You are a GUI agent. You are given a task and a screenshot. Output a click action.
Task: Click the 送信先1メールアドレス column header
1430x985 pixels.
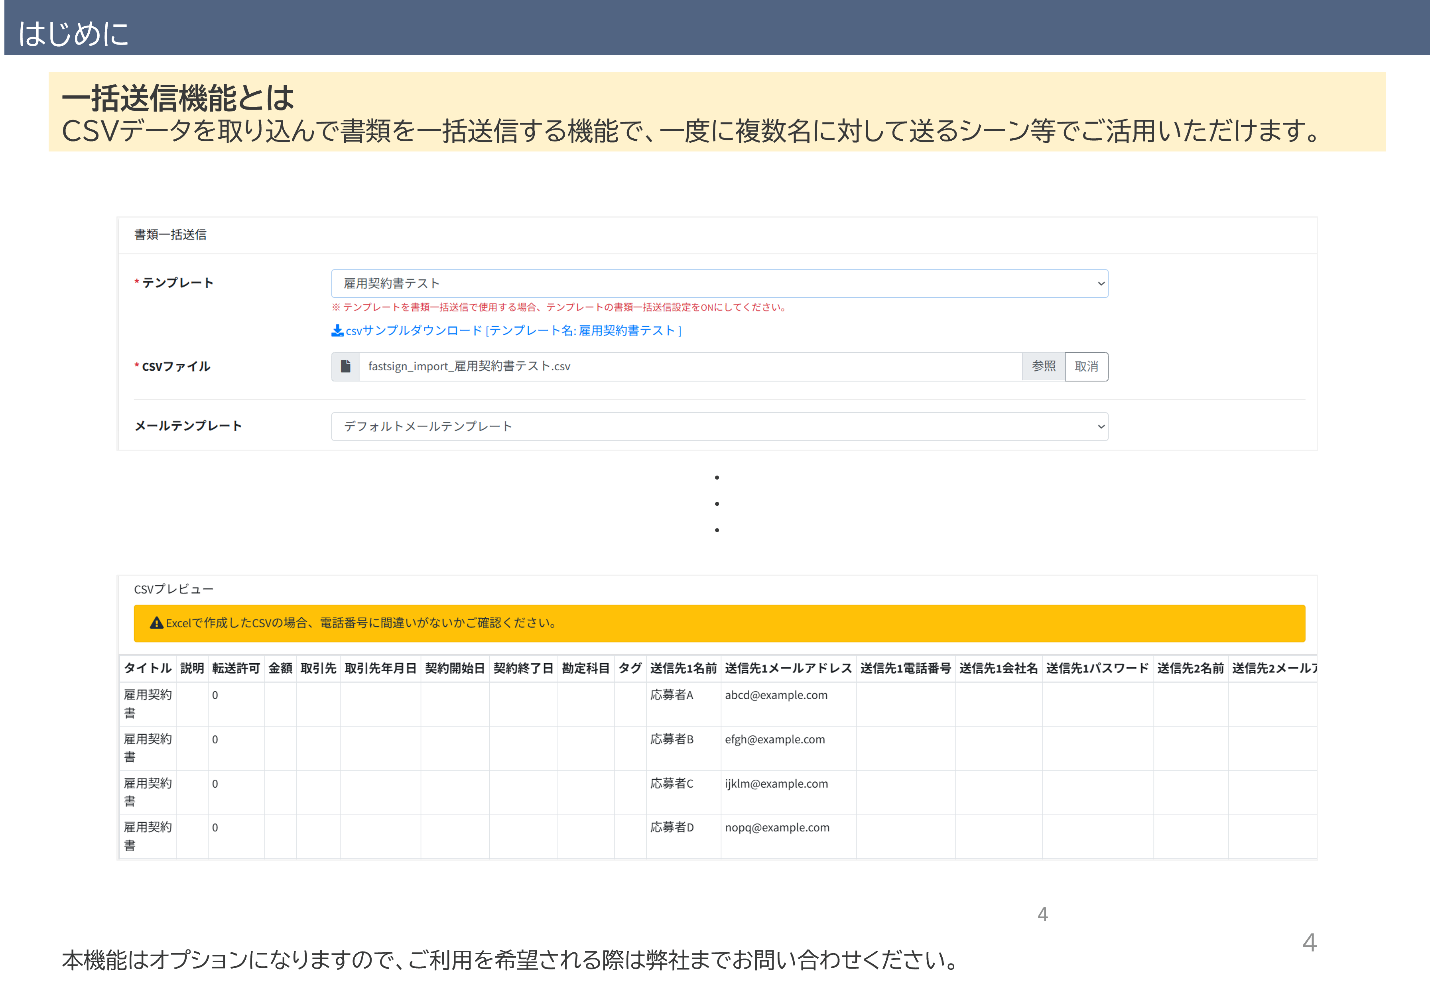pos(788,668)
